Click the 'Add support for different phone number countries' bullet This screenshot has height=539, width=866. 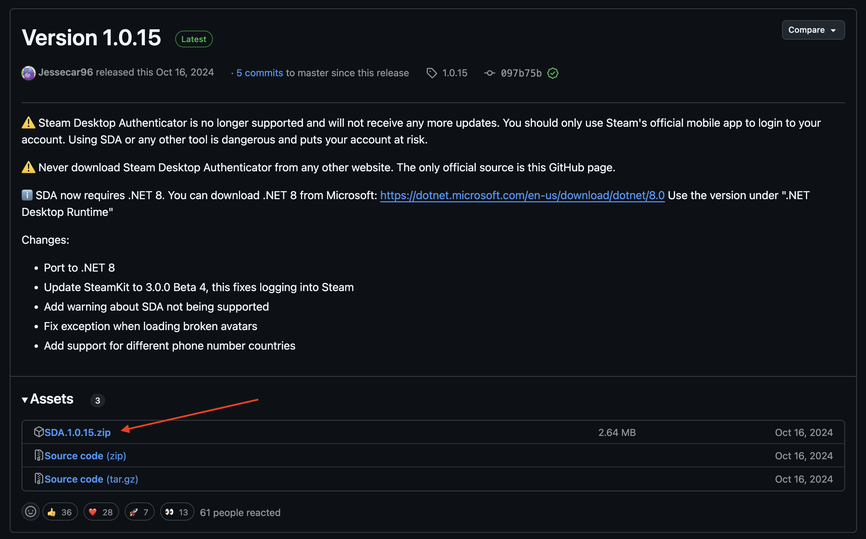pos(169,346)
